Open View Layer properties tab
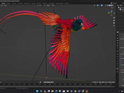The height and width of the screenshot is (93, 124). click(117, 43)
